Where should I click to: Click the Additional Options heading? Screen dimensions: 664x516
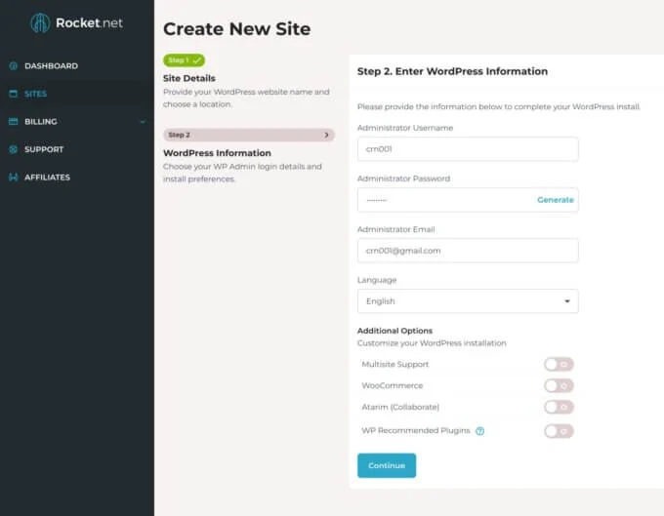click(x=394, y=331)
